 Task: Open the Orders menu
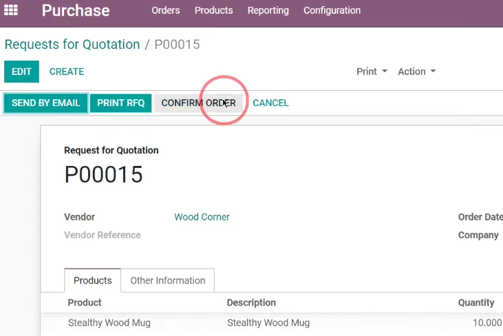coord(166,10)
